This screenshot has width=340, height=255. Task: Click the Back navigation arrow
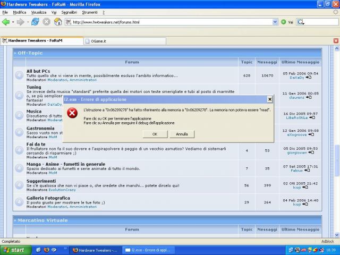(6, 22)
